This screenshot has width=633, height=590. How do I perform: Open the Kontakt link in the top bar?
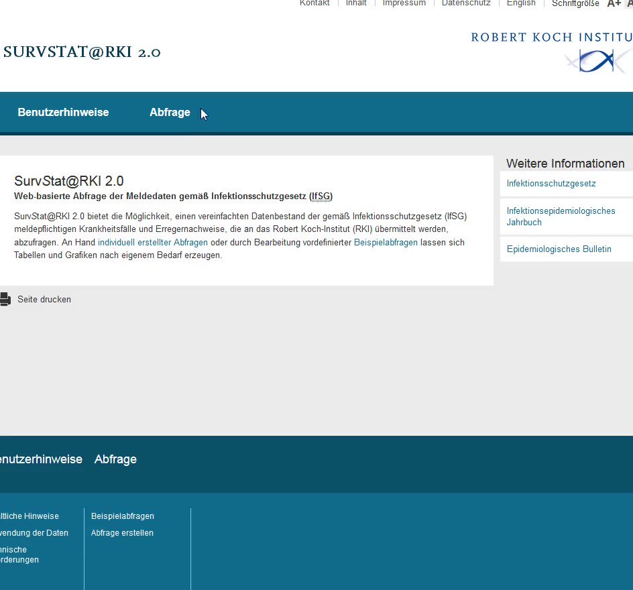point(314,3)
